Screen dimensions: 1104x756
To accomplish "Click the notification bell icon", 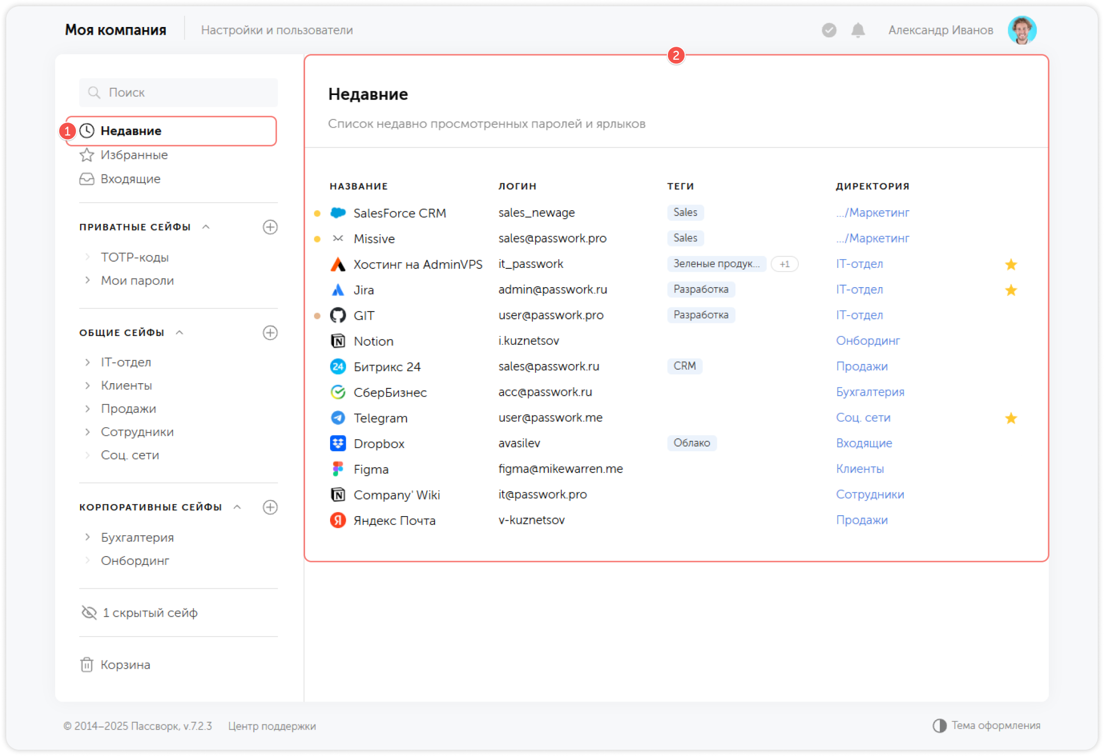I will [858, 30].
